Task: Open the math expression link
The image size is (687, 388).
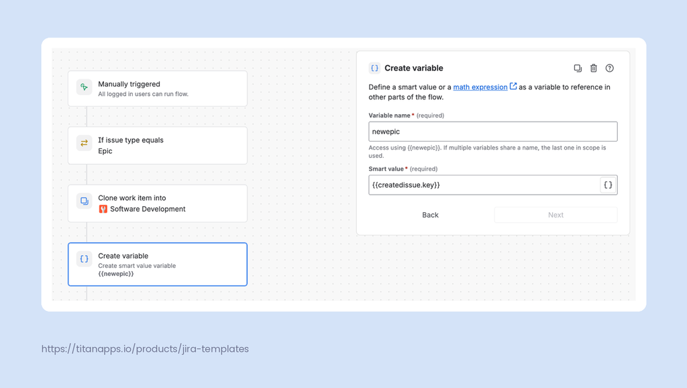Action: [480, 87]
